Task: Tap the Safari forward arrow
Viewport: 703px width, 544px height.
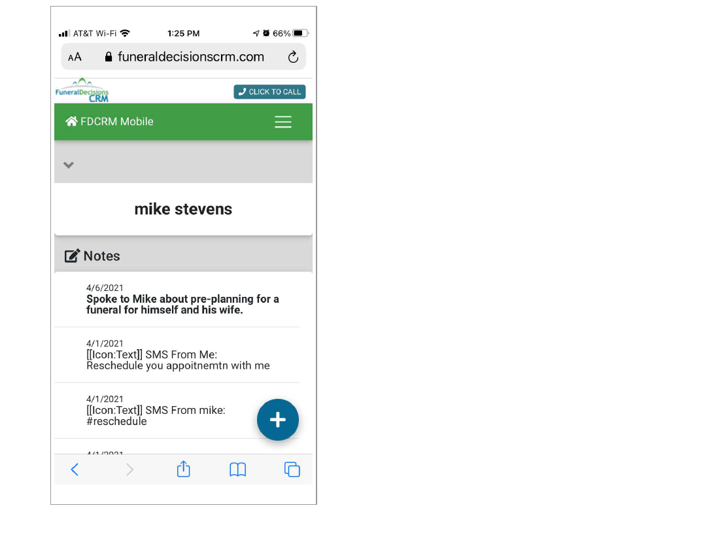Action: pos(129,469)
